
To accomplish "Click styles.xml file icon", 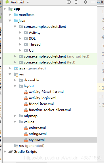I will click(26, 140).
